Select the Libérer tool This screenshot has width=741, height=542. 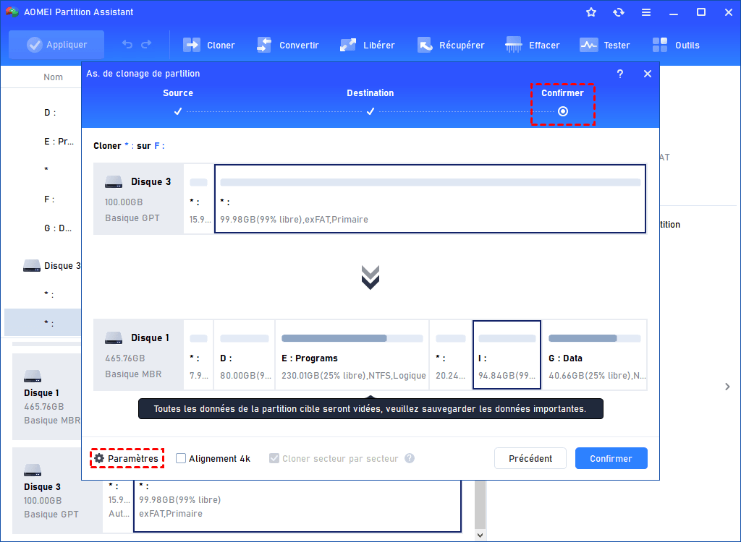point(367,45)
